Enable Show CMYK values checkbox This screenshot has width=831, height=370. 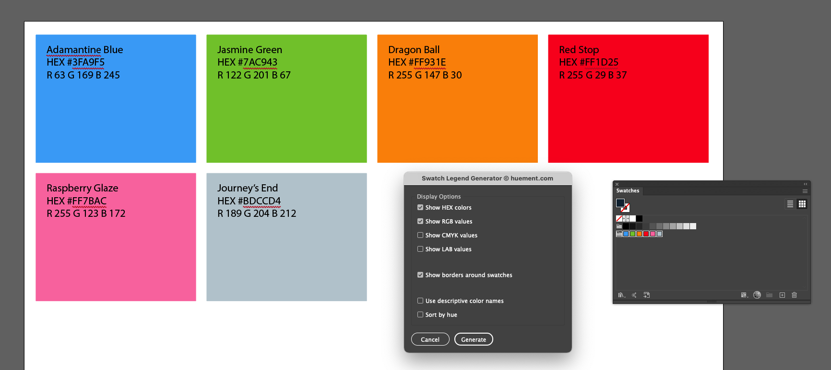[x=420, y=235]
